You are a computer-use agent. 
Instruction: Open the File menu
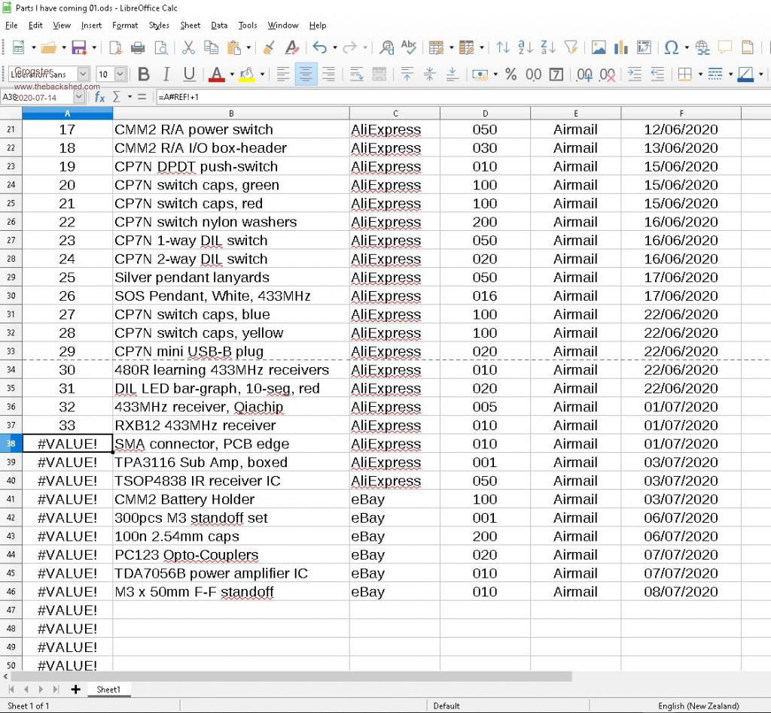click(x=11, y=26)
